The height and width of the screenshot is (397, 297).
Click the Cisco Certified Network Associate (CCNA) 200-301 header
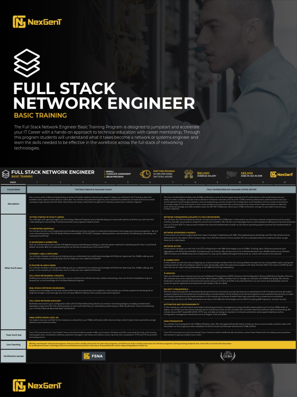(x=228, y=189)
